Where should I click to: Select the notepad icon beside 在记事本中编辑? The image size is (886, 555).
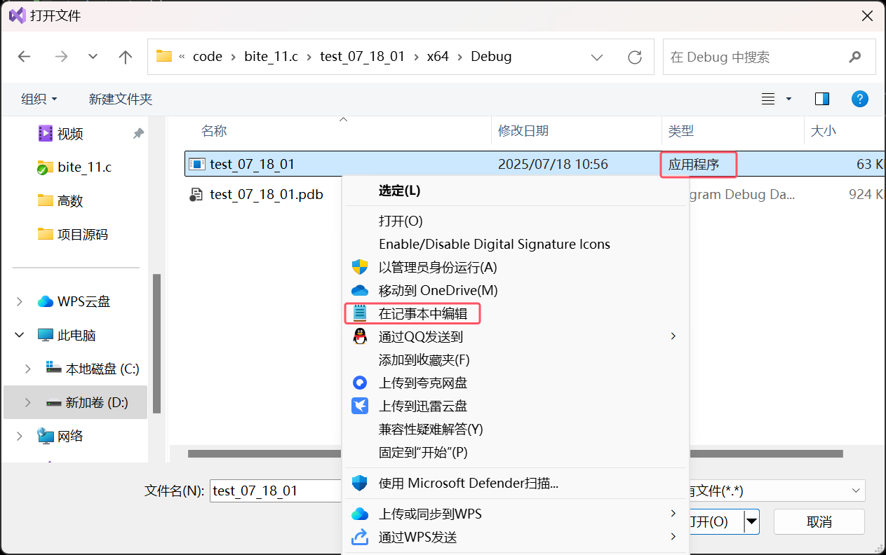point(360,313)
